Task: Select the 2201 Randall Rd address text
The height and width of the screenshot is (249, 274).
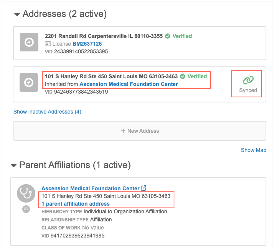Action: (x=104, y=36)
